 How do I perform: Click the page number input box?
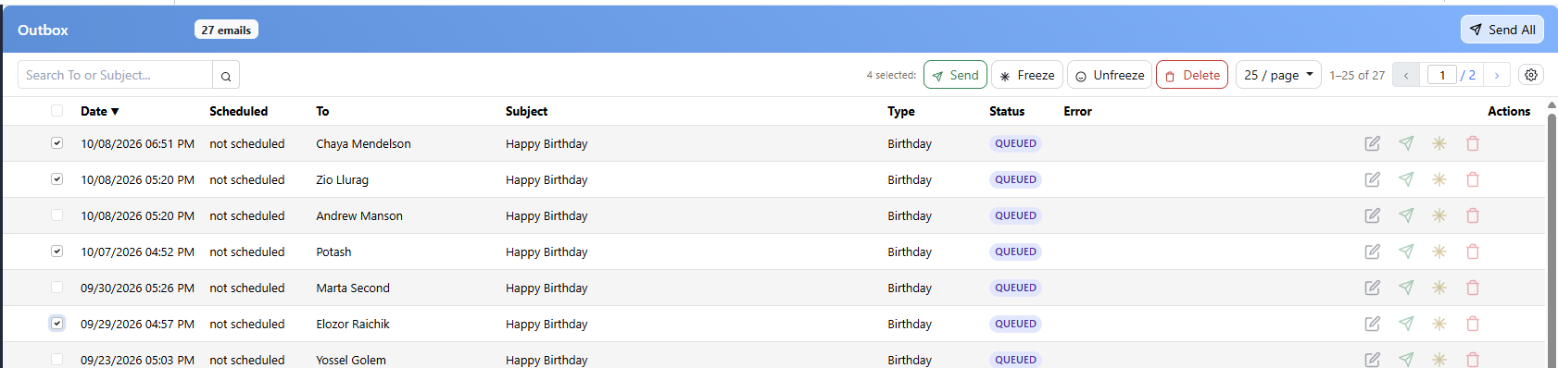tap(1442, 75)
